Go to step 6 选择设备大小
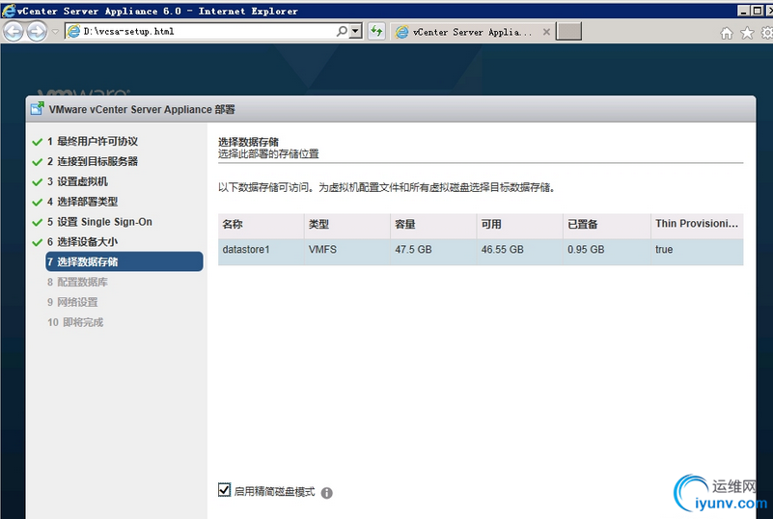Viewport: 773px width, 519px height. (82, 242)
